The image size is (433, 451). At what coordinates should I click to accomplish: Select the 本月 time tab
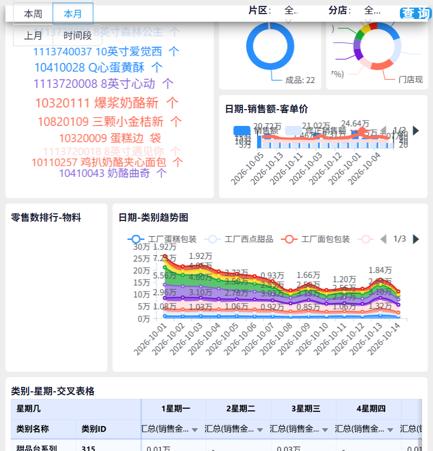coord(73,14)
